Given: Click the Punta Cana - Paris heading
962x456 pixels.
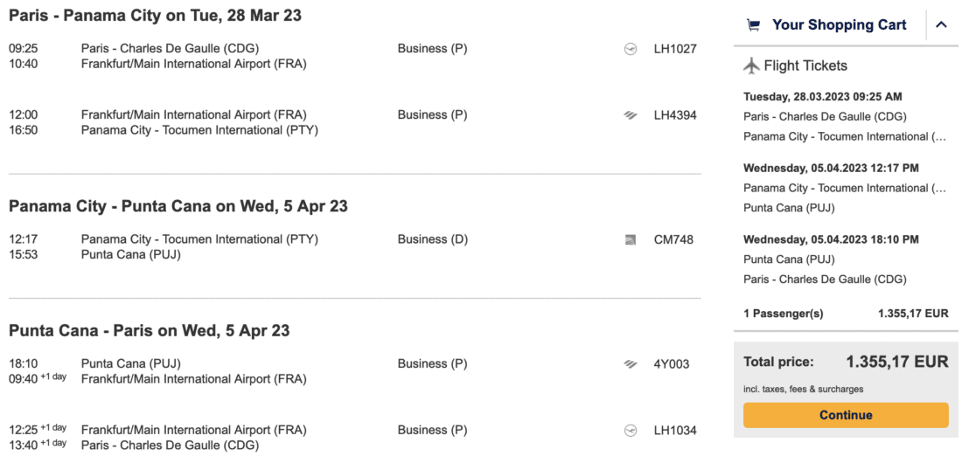Looking at the screenshot, I should coord(149,331).
